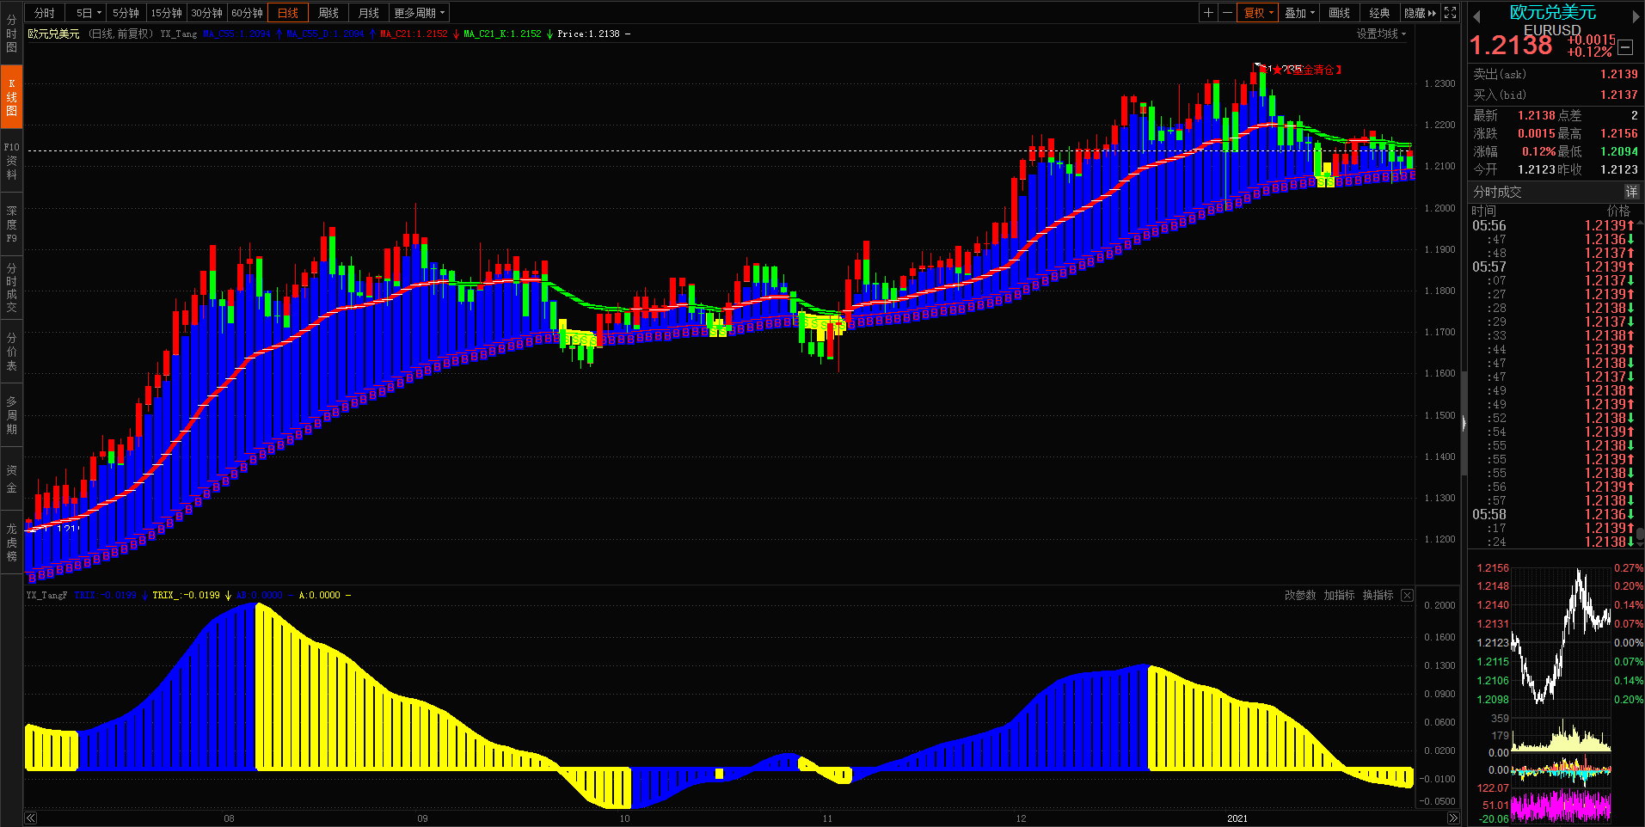Switch to the 周线 weekly tab
Image resolution: width=1645 pixels, height=827 pixels.
pos(328,13)
